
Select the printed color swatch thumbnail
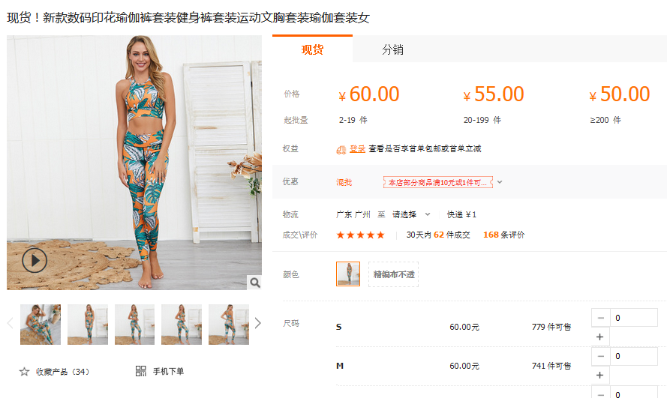(348, 274)
